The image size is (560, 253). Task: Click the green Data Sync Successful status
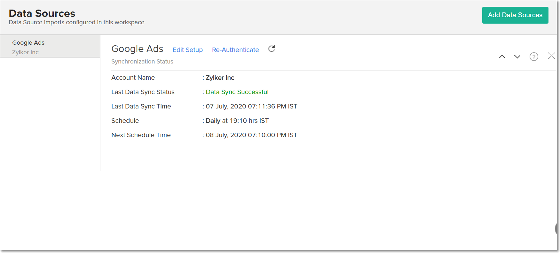237,92
